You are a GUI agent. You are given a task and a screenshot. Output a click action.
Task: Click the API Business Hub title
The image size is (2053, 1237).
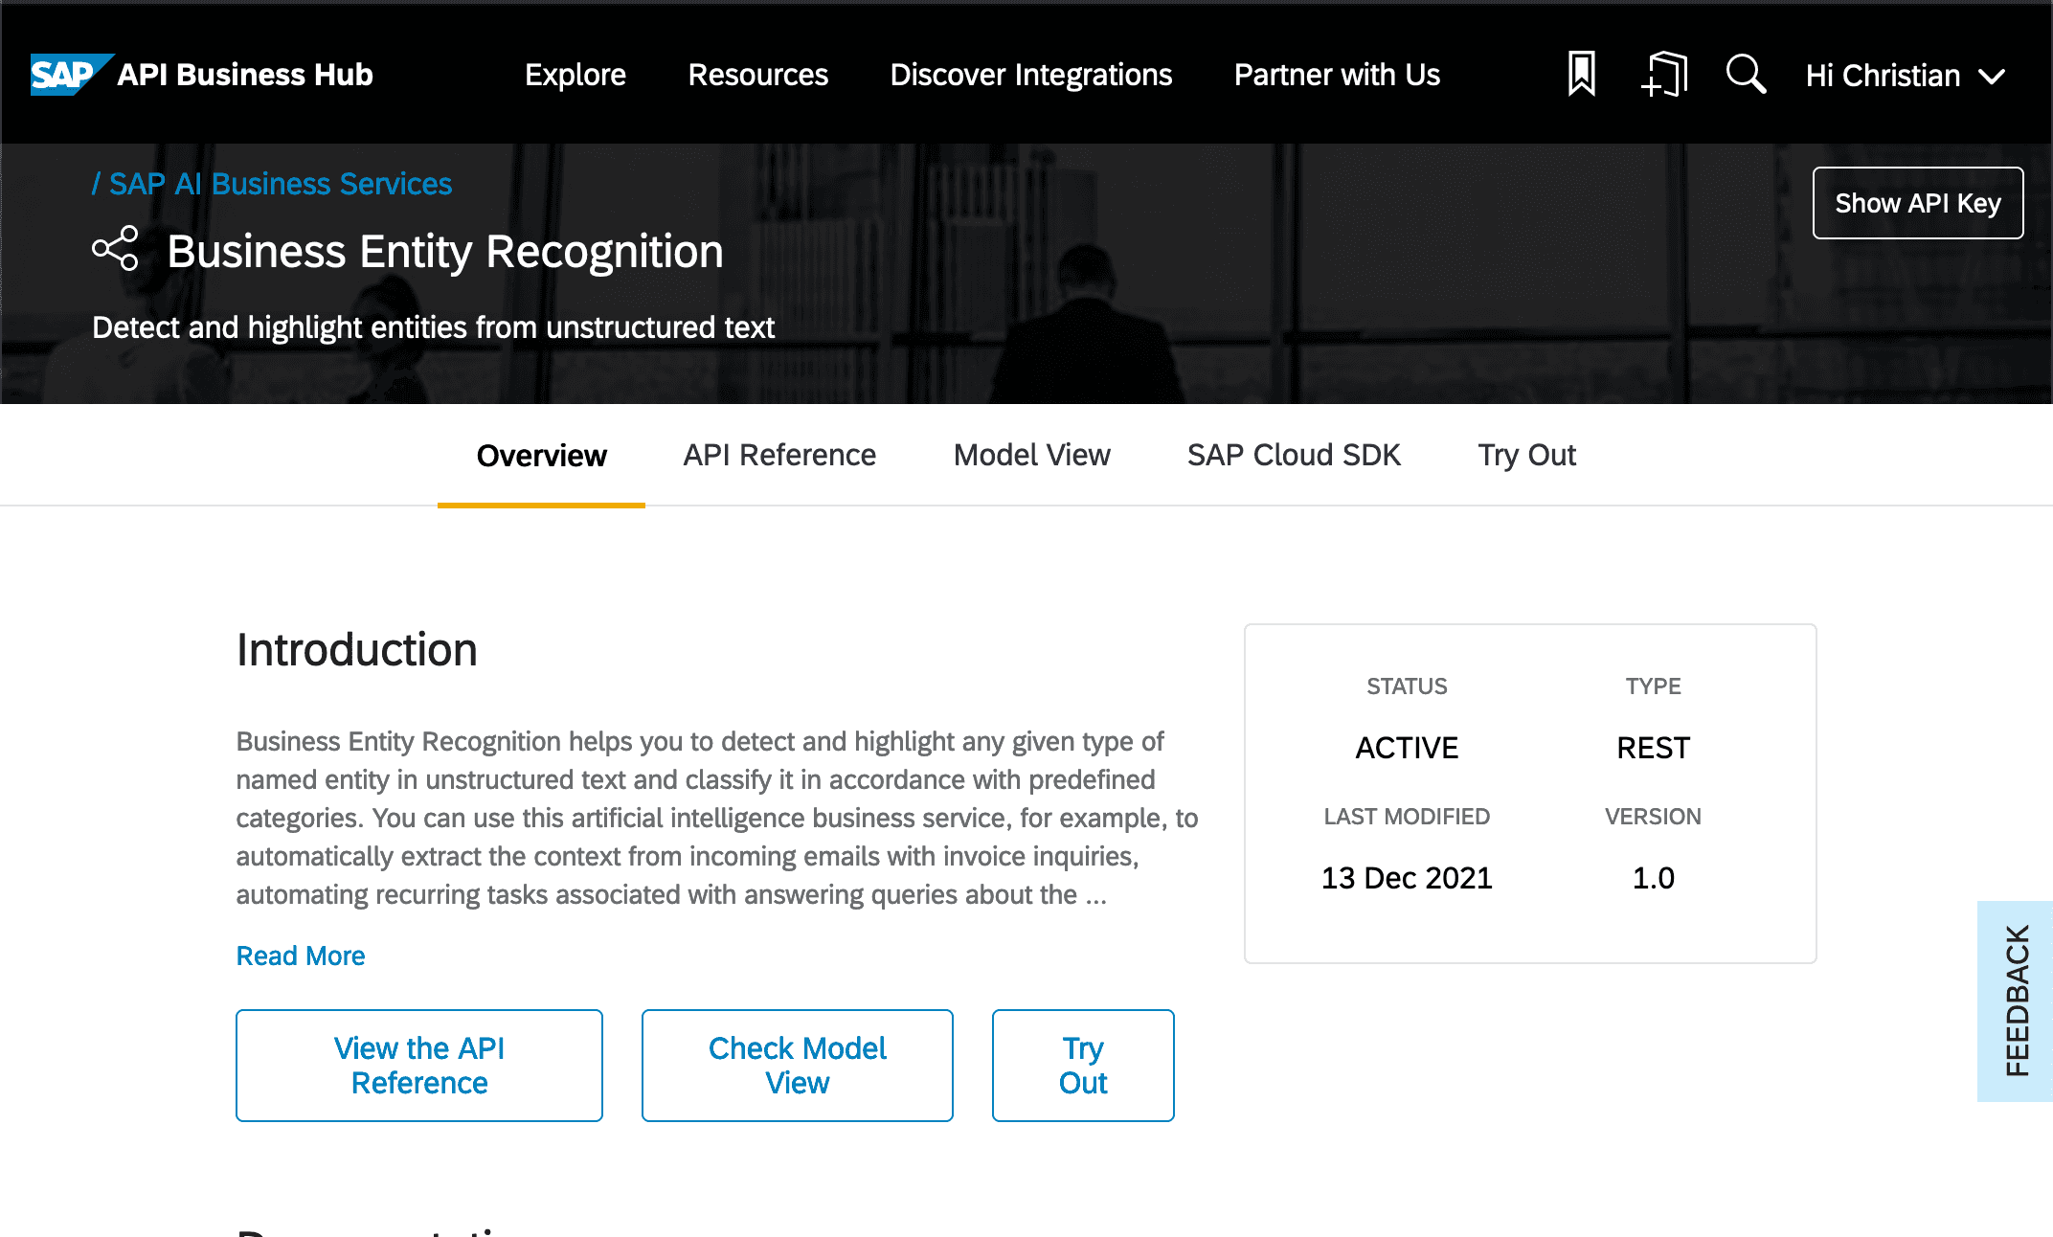[x=245, y=75]
